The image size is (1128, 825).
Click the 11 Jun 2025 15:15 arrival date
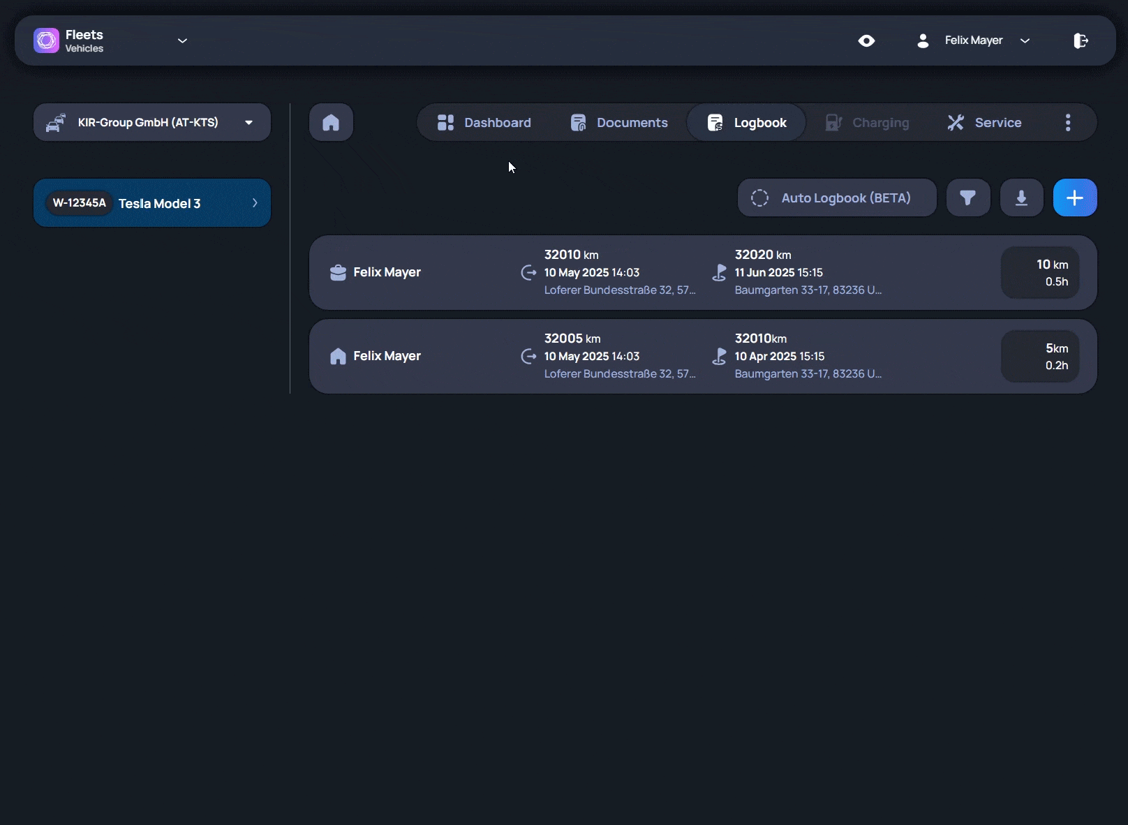(779, 272)
